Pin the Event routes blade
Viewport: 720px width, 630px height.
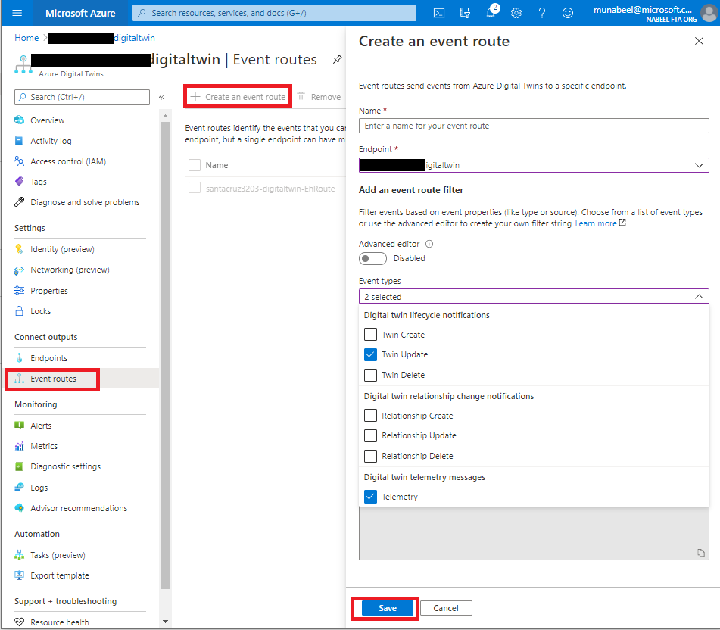[x=338, y=59]
